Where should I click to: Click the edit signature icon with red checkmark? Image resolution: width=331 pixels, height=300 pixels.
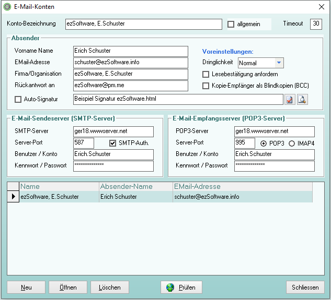coord(290,99)
